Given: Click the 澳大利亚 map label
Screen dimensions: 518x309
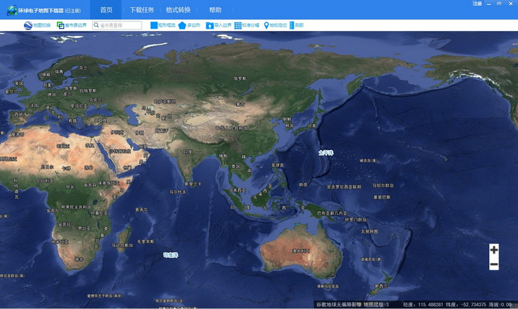Looking at the screenshot, I should pos(301,251).
